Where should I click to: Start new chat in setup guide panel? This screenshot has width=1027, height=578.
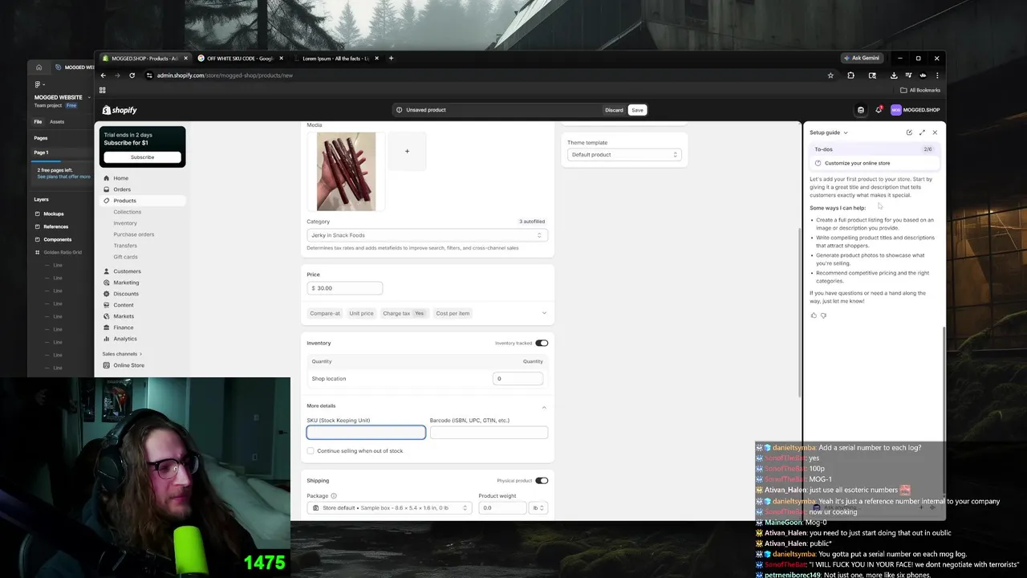click(909, 132)
